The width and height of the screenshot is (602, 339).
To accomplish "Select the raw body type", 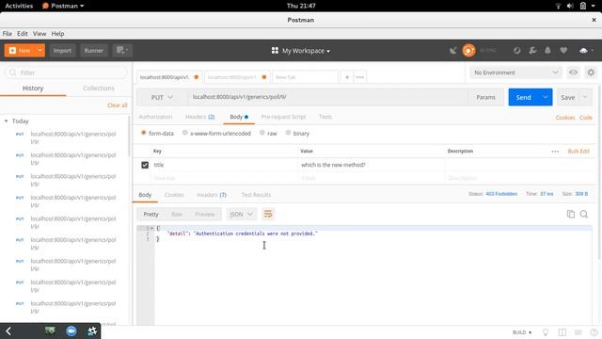I will click(x=262, y=133).
